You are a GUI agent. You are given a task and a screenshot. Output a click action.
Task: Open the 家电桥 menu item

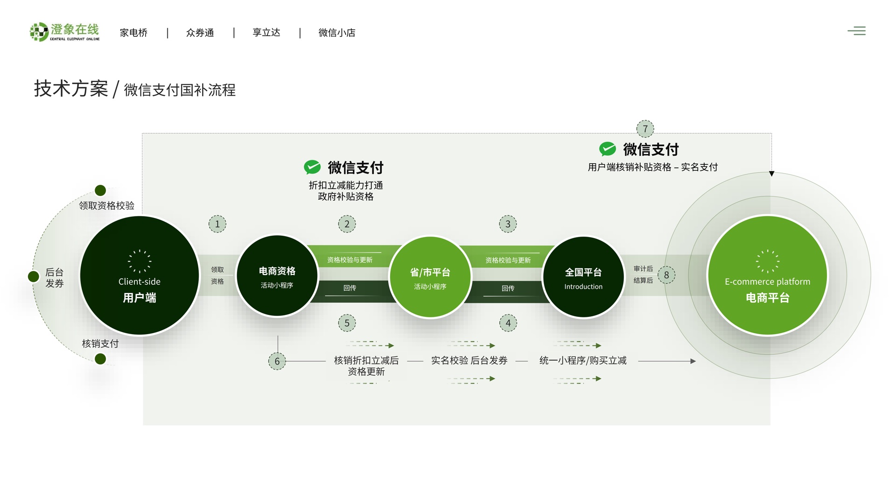tap(133, 33)
